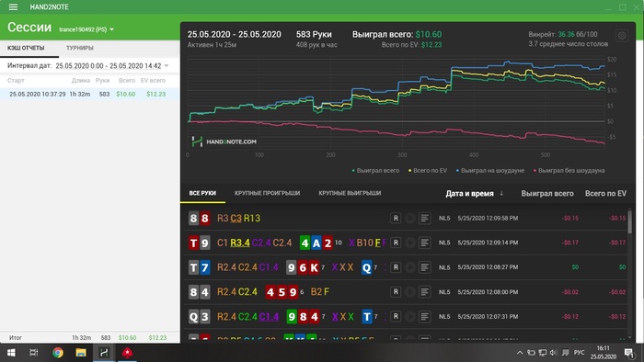Click play icon for 84 hand

pos(410,292)
